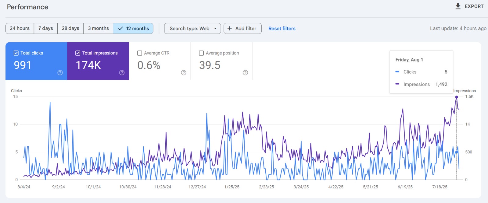Uncheck the Total impressions checkbox

(x=78, y=53)
